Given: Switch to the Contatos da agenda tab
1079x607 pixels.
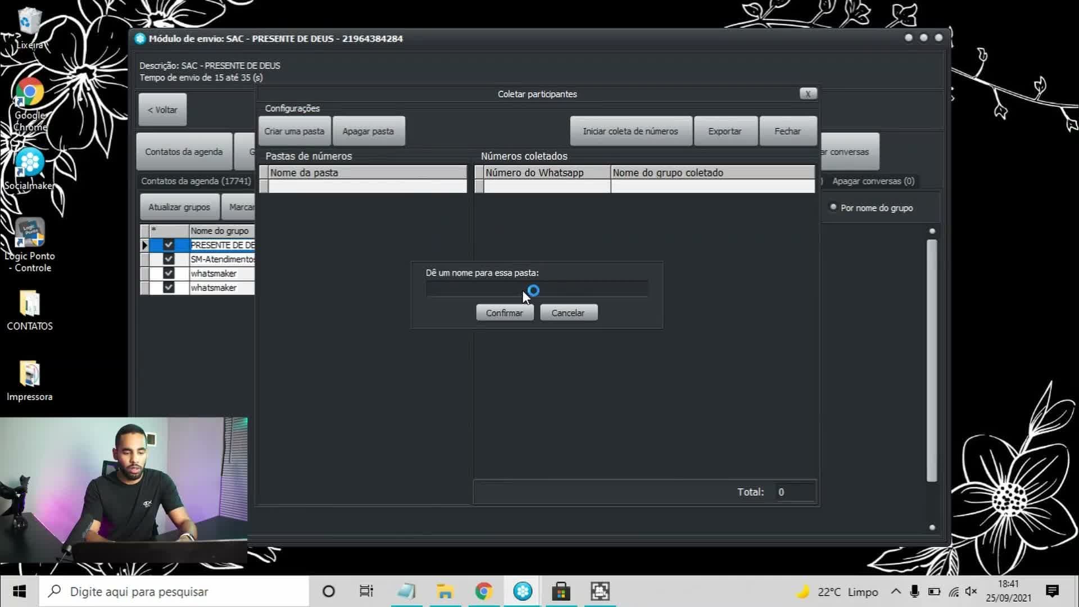Looking at the screenshot, I should (x=184, y=152).
